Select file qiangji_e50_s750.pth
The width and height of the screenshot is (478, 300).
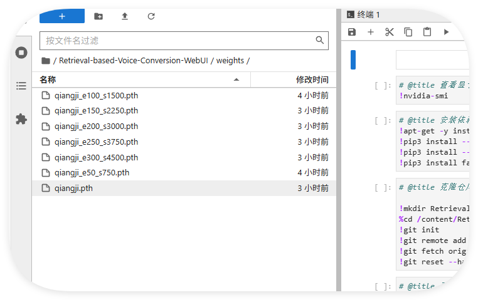[x=184, y=173]
